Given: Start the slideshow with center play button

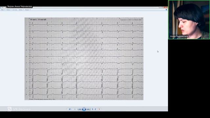Looking at the screenshot, I should tap(84, 109).
